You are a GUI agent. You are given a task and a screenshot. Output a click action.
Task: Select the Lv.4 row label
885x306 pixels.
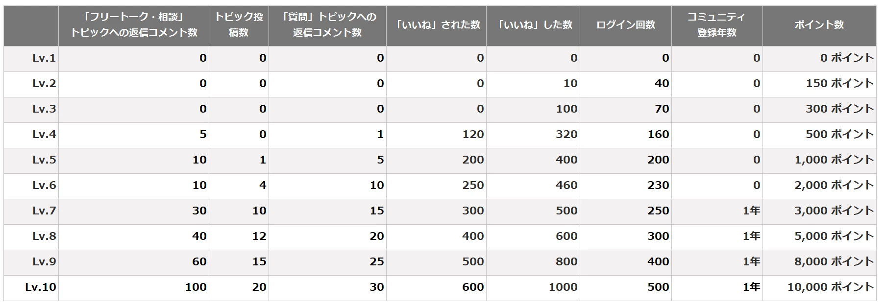pyautogui.click(x=44, y=135)
